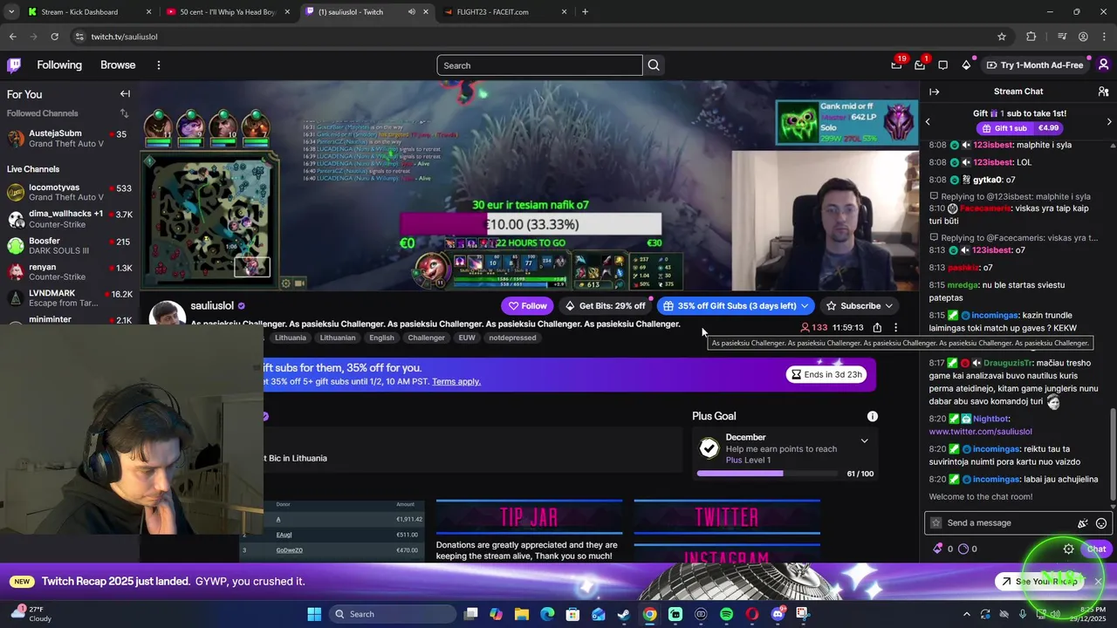This screenshot has height=628, width=1117.
Task: Click the Windows Start button
Action: click(314, 614)
